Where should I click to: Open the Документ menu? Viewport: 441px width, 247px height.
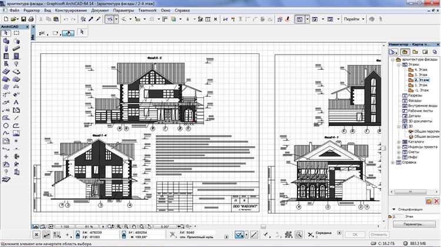(100, 11)
